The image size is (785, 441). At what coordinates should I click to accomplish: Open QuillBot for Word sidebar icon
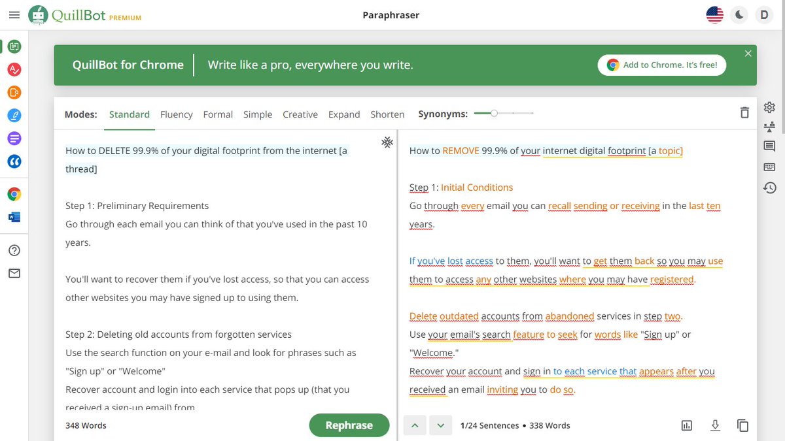pos(14,217)
